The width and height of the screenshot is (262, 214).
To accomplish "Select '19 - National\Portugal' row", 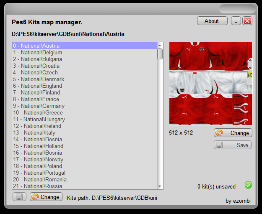I will click(85, 173).
